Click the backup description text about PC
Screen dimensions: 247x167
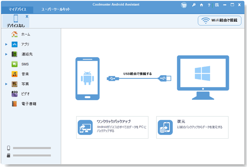[x=121, y=129]
